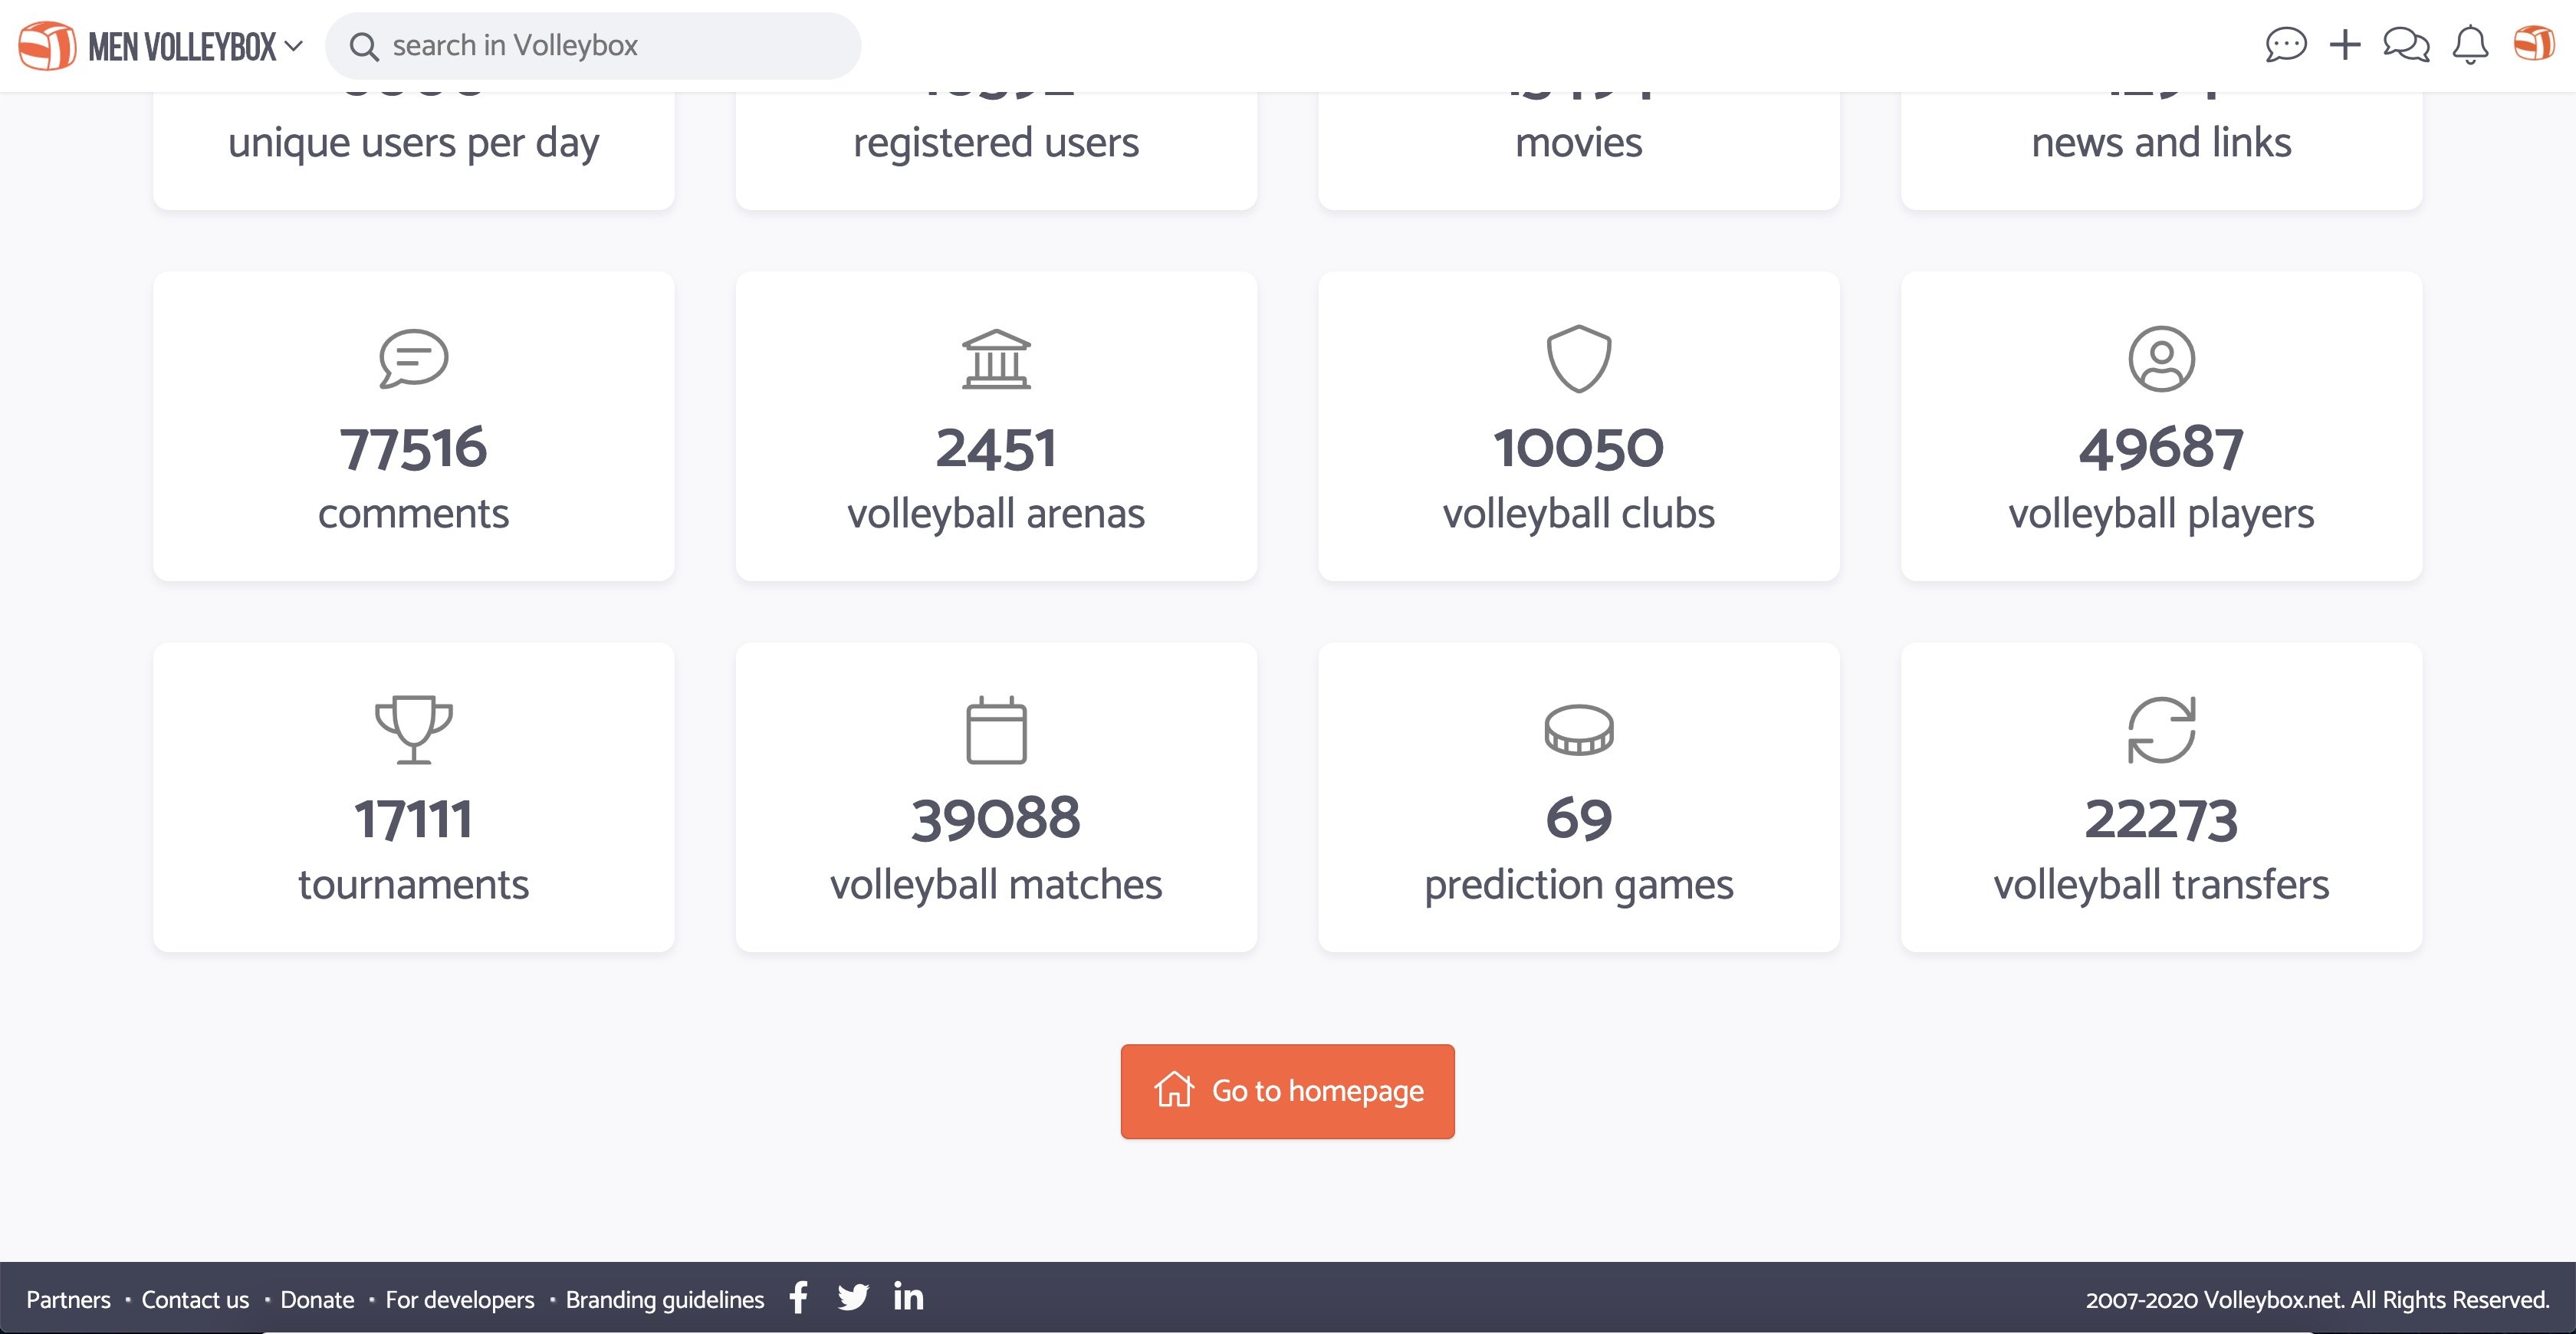2576x1334 pixels.
Task: Click the 10050 clubs count
Action: point(1579,448)
